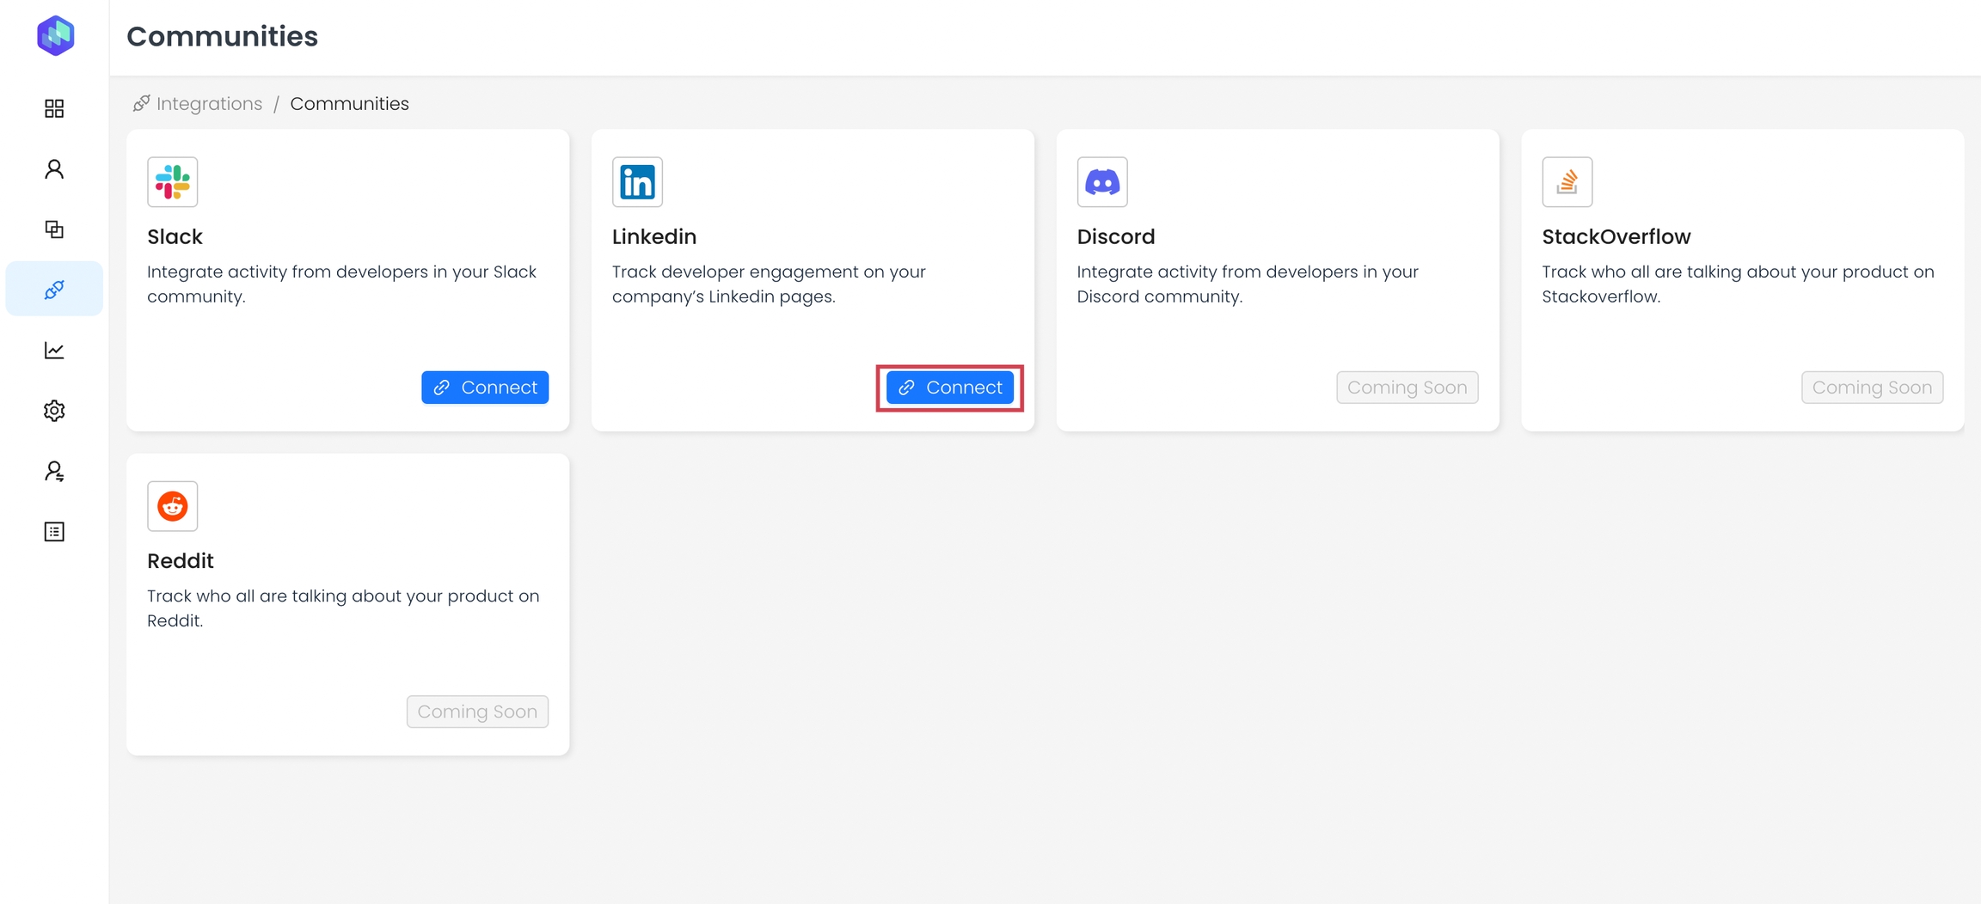
Task: Click the overlapping squares sidebar icon
Action: [x=54, y=229]
